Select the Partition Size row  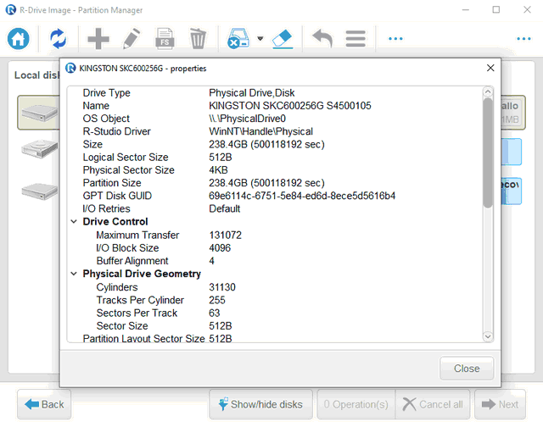coord(275,182)
